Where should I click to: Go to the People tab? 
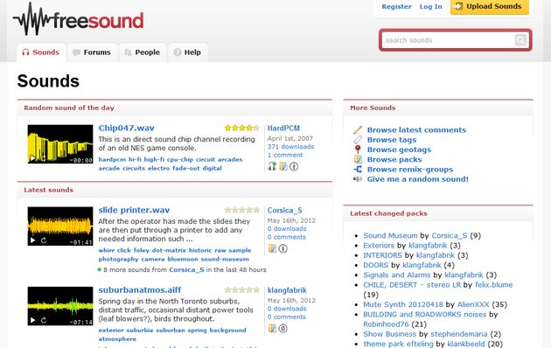pos(143,52)
